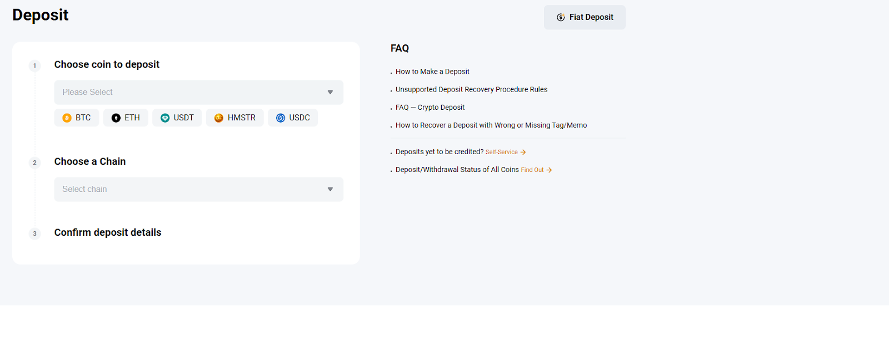Open the Please Select coin dropdown

(x=189, y=93)
